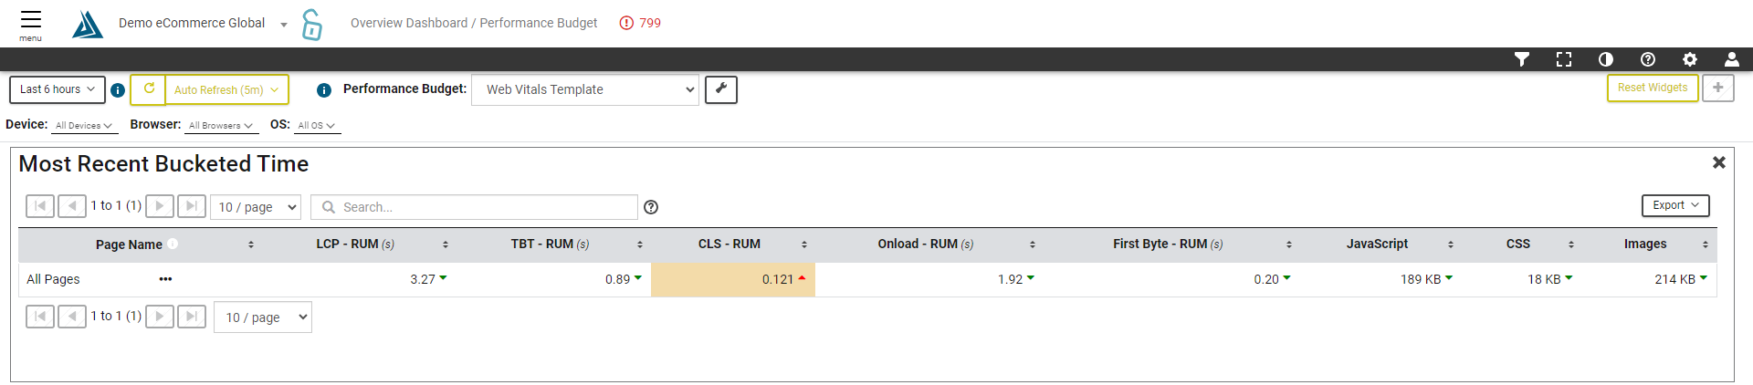Screen dimensions: 1753x385
Task: Toggle the contrast theme icon
Action: click(1606, 59)
